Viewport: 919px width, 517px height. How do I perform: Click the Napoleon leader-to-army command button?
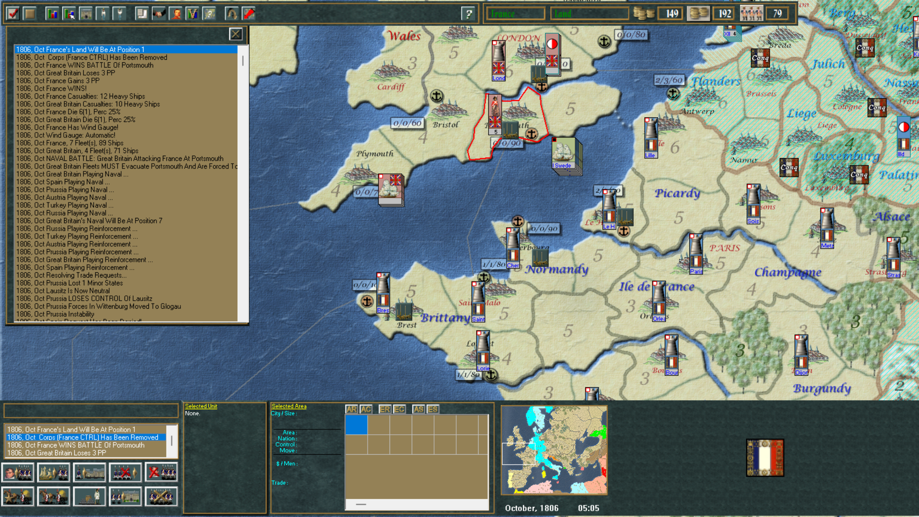(x=18, y=472)
